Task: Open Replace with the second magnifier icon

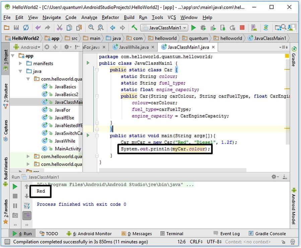Action: click(100, 28)
